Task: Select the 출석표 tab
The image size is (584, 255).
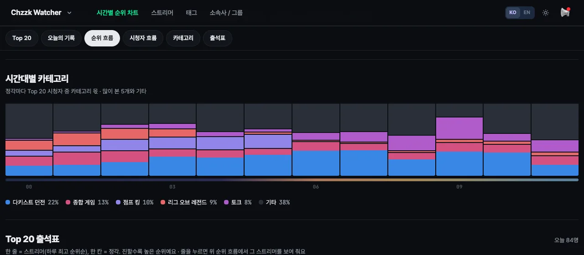Action: 218,38
